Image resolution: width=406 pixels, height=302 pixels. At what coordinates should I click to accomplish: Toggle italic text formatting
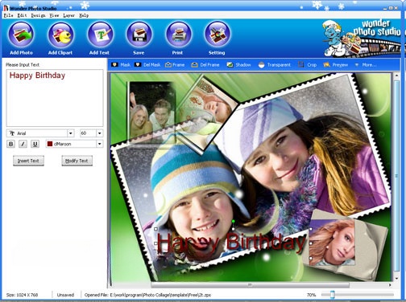[x=23, y=144]
